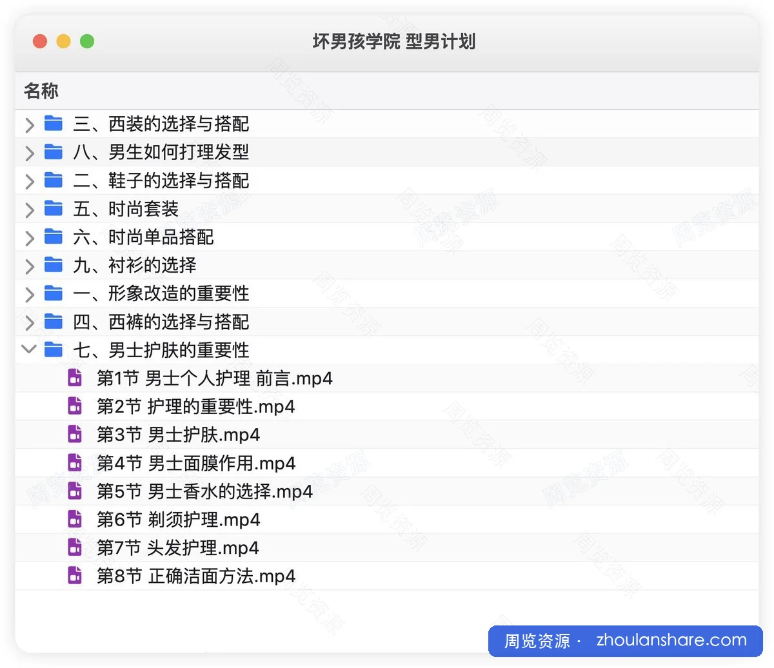Click the folder icon for 五、时尚套装
This screenshot has height=668, width=774.
pyautogui.click(x=53, y=208)
